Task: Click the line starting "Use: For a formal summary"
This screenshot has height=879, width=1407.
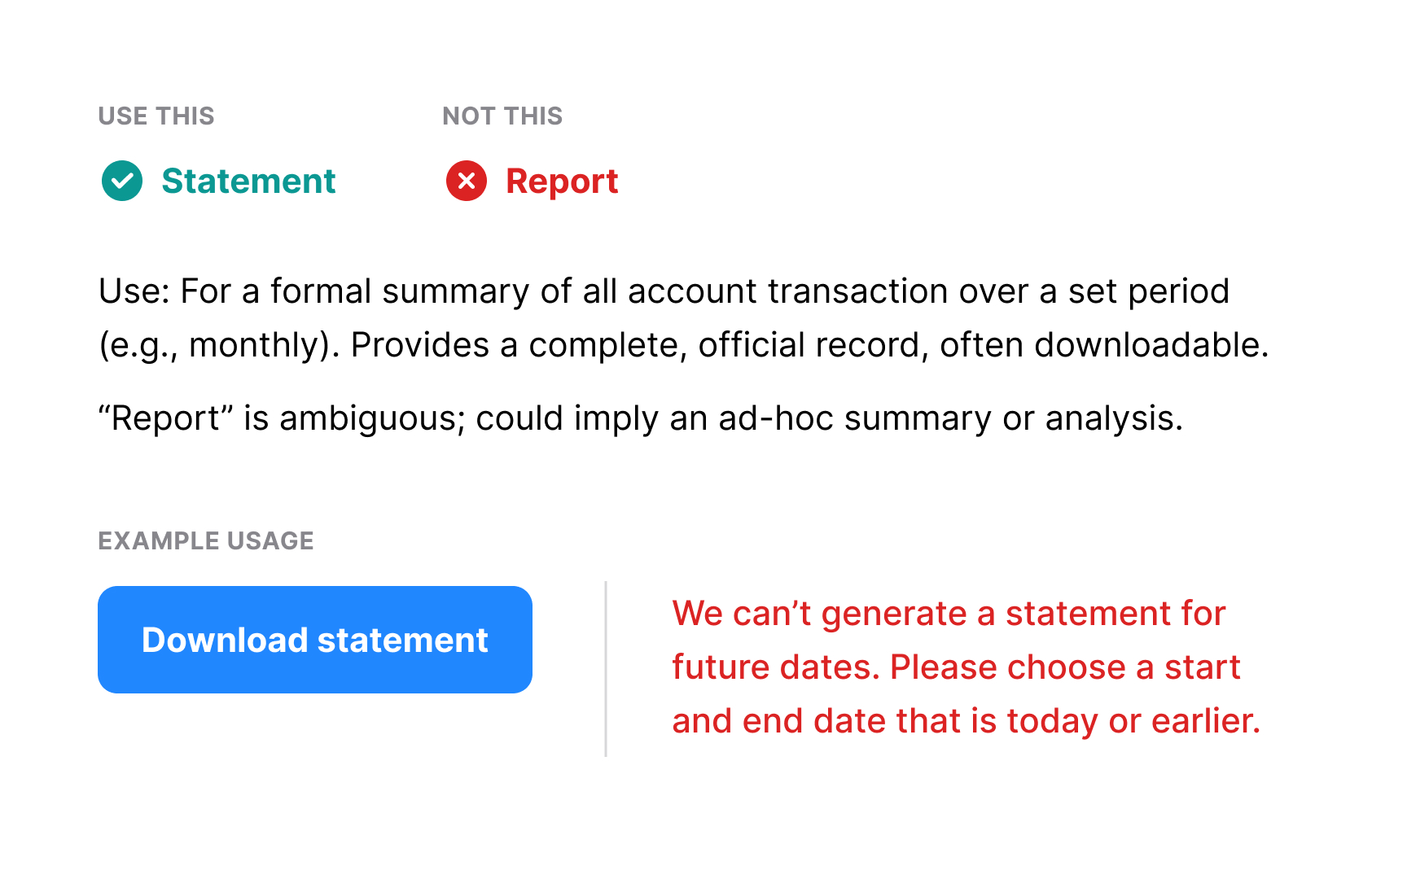Action: tap(664, 291)
